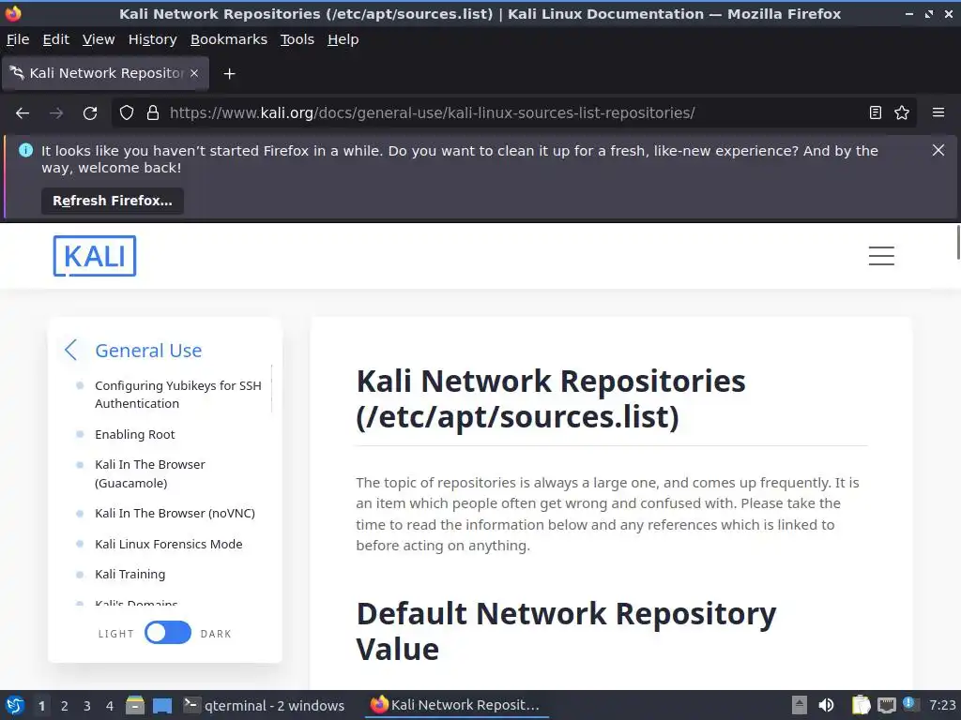Open the qterminal - 2 windows taskbar entry
This screenshot has width=961, height=720.
(x=265, y=705)
